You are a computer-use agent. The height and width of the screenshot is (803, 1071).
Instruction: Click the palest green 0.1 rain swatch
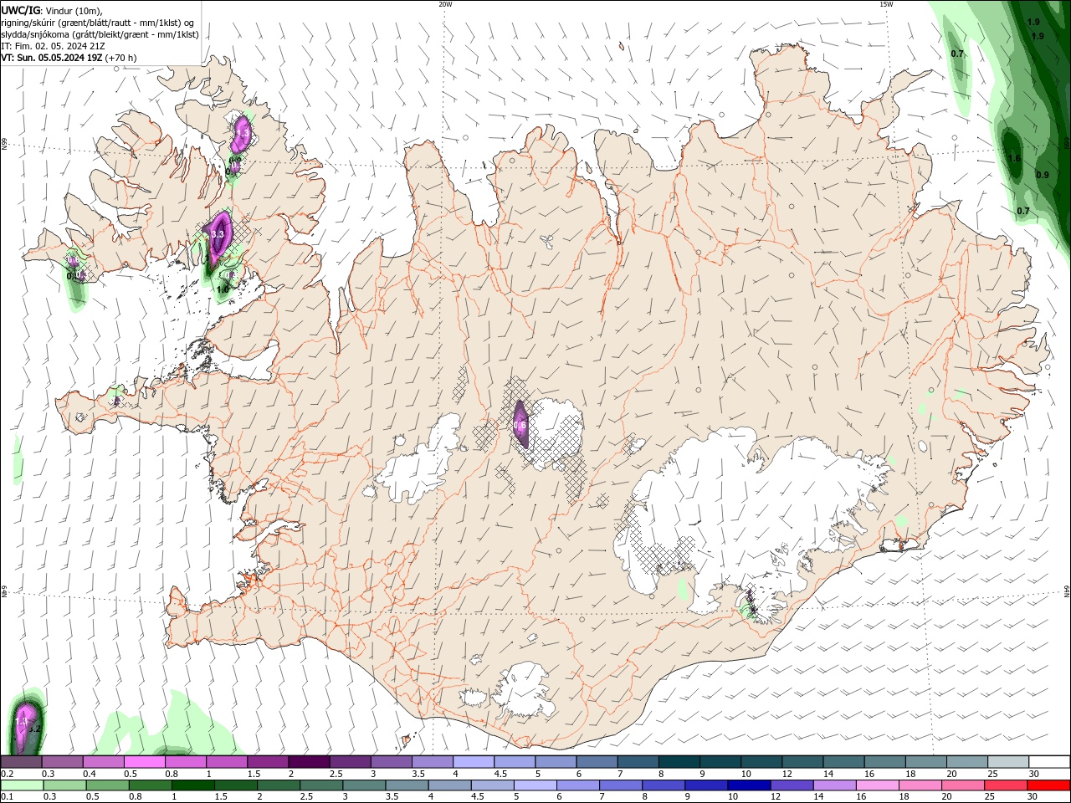point(21,785)
